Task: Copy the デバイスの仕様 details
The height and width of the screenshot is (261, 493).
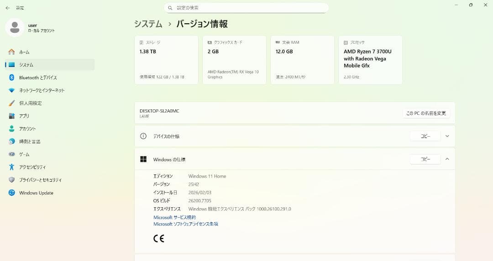Action: coord(425,136)
